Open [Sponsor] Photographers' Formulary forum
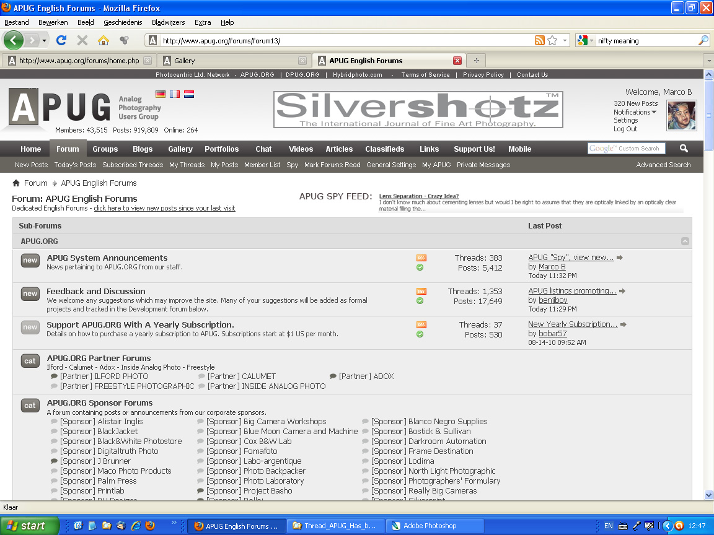714x535 pixels. [x=435, y=481]
